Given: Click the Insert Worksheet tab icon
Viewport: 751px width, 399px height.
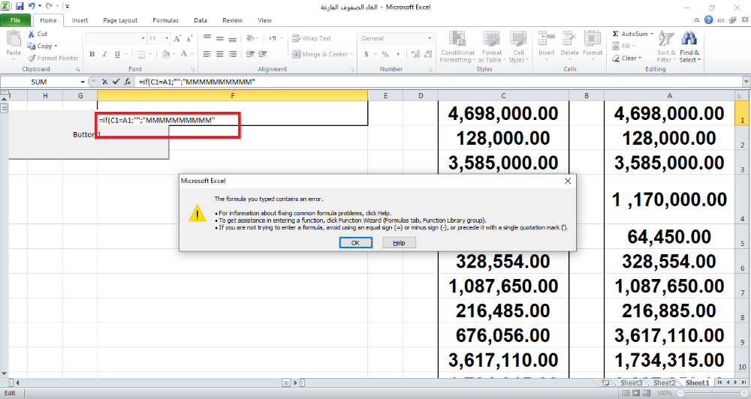Looking at the screenshot, I should point(605,383).
